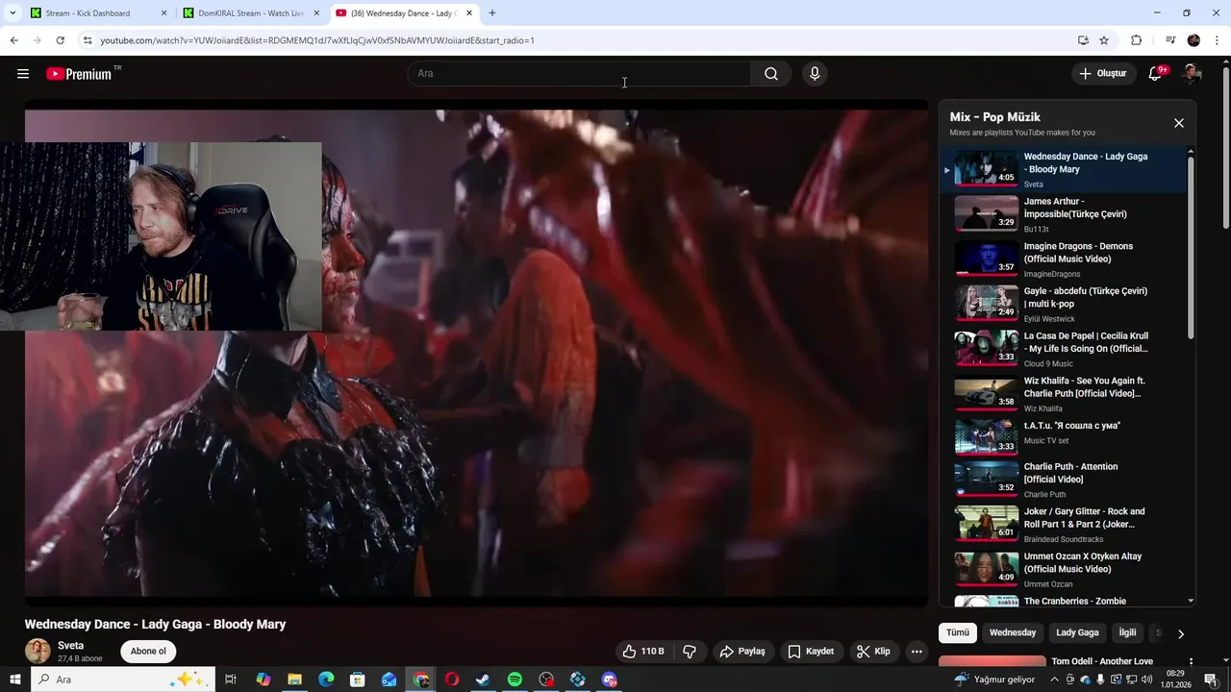This screenshot has height=692, width=1231.
Task: Save video using Kaydet button
Action: [811, 652]
